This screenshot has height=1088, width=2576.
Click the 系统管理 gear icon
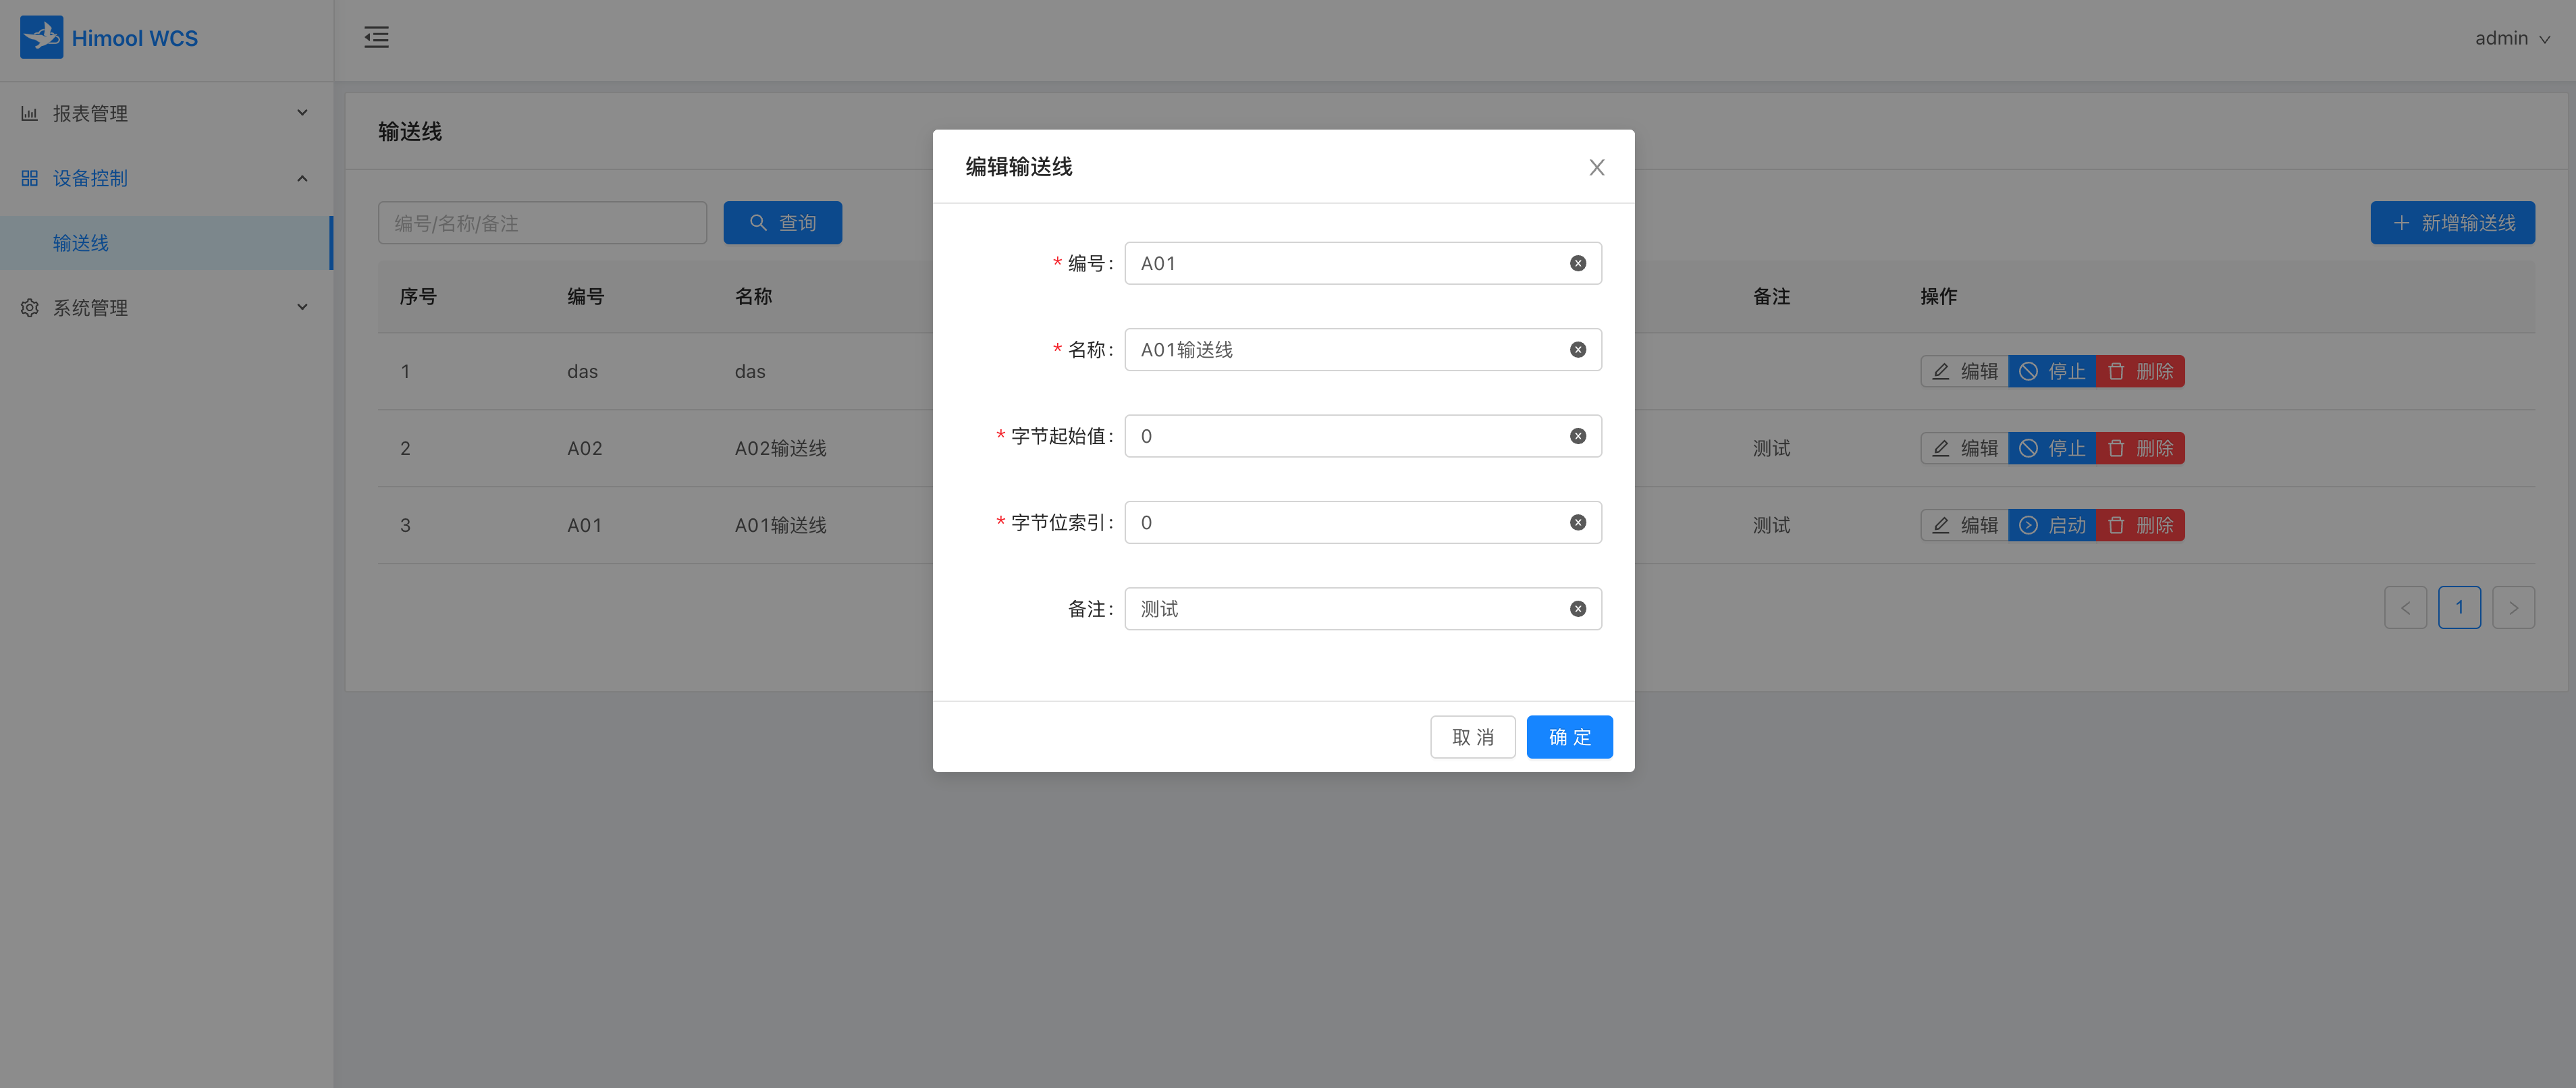(x=30, y=308)
